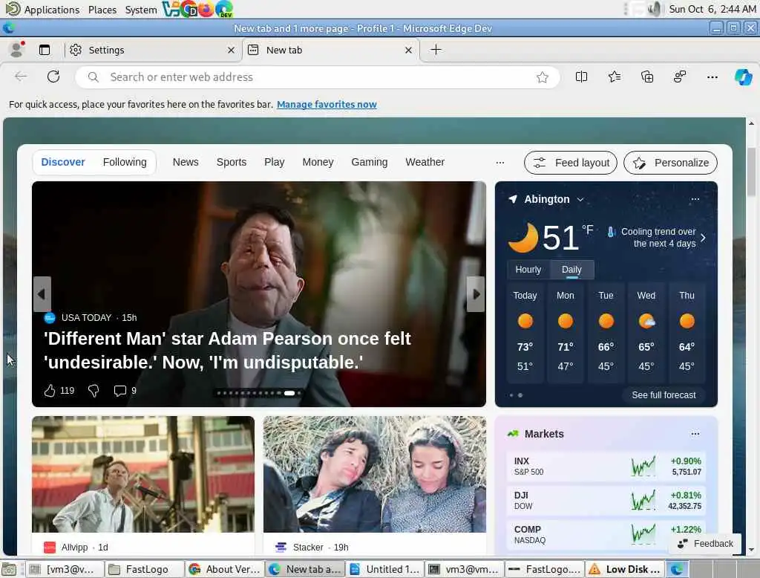Open Places menu
This screenshot has height=578, width=760.
pyautogui.click(x=102, y=9)
